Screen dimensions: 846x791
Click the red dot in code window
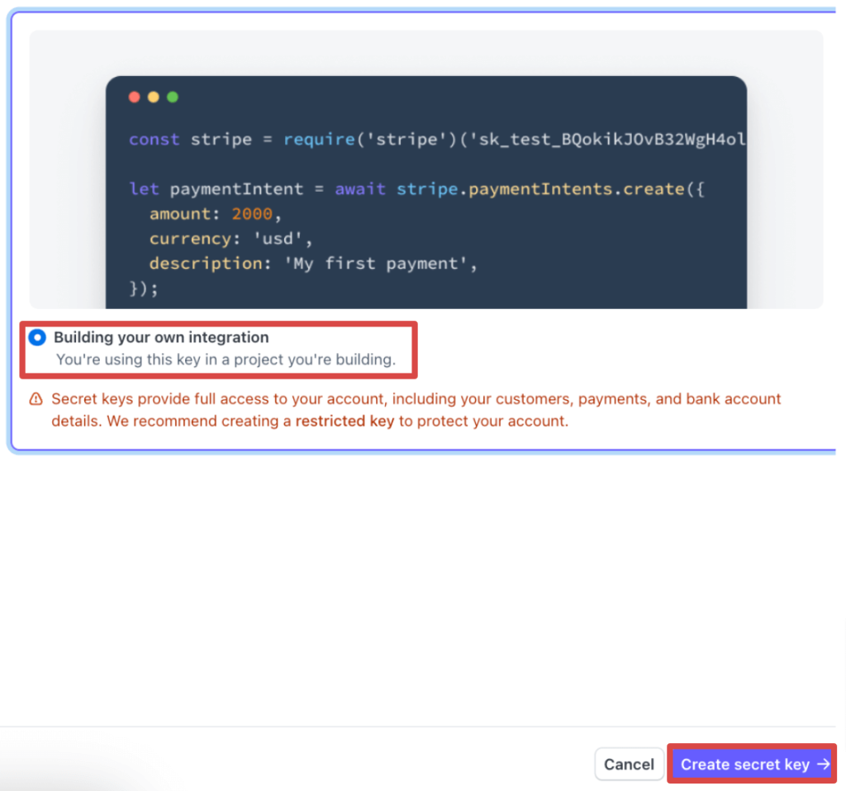135,98
